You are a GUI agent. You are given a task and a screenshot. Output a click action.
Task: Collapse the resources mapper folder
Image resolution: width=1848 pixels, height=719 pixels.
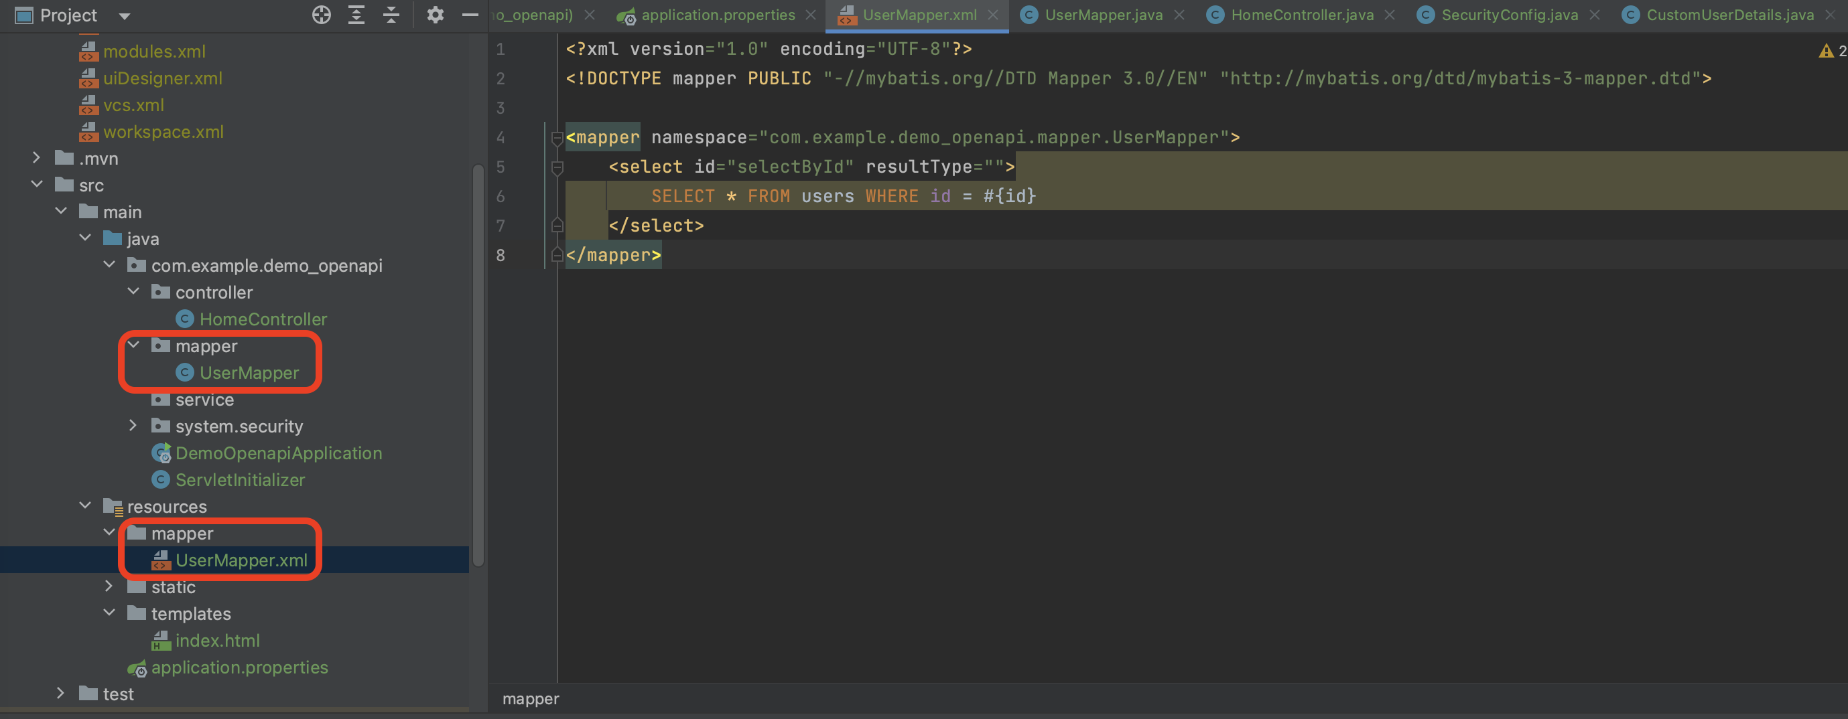[109, 534]
